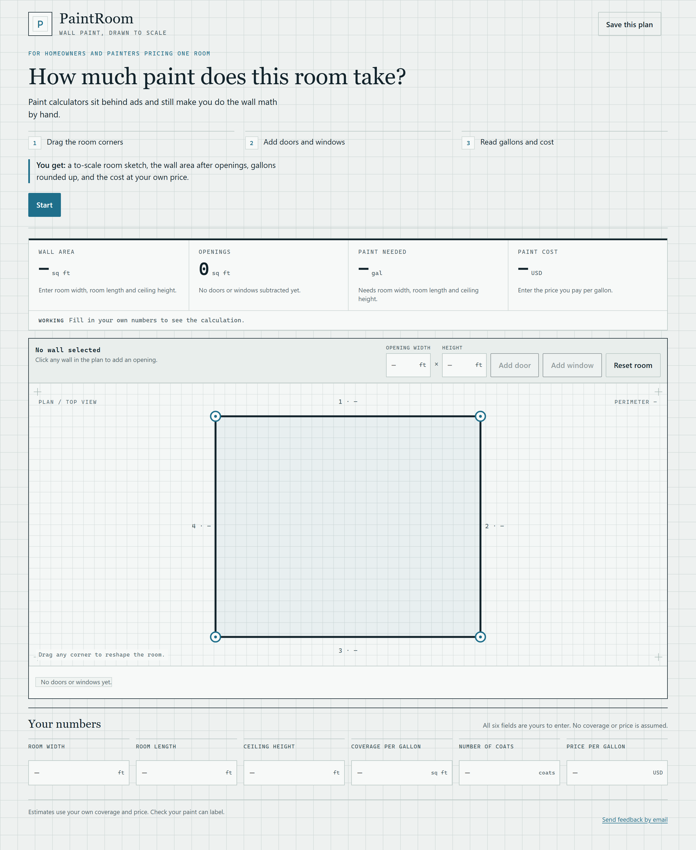Select wall 3 along the bottom of the plan
Image resolution: width=696 pixels, height=850 pixels.
348,637
